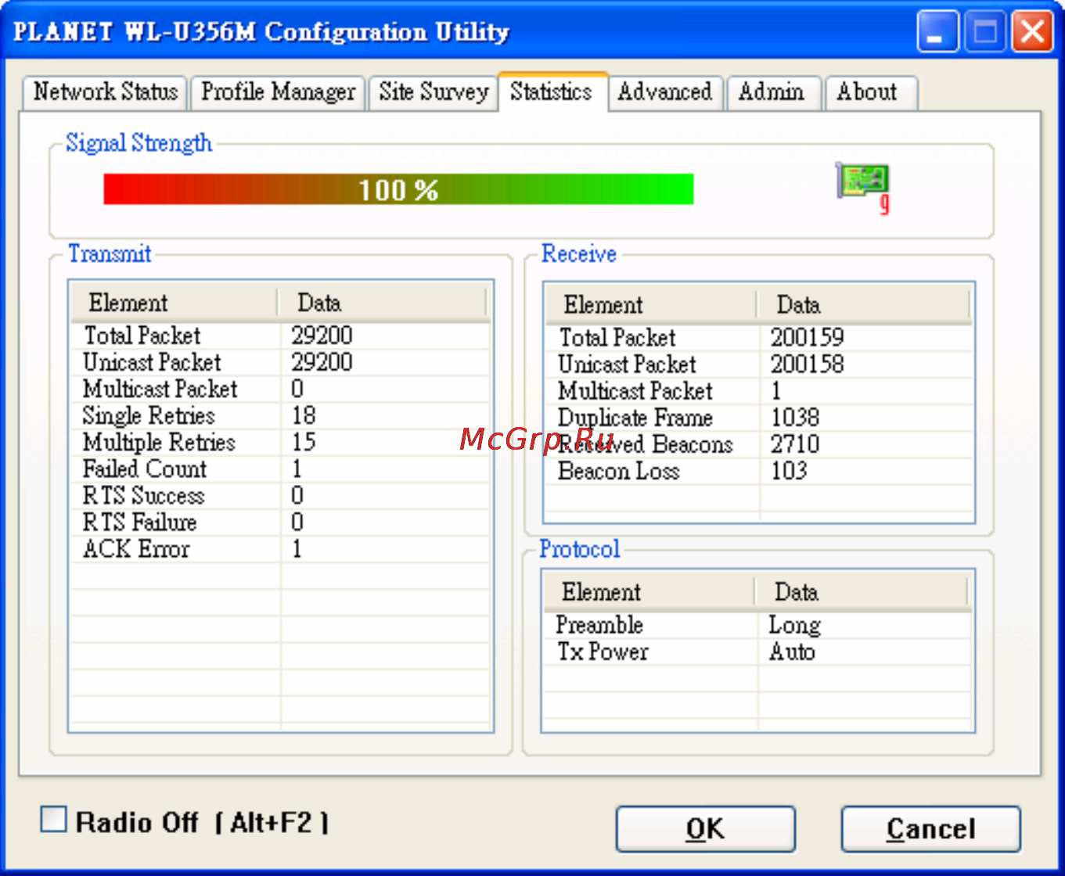Screen dimensions: 1065x876
Task: Select the RTS Failure row
Action: click(x=280, y=522)
